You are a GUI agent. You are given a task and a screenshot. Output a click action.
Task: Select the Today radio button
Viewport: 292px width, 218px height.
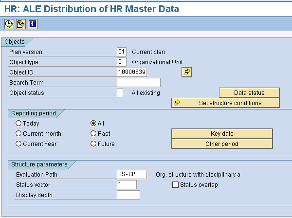click(x=18, y=124)
